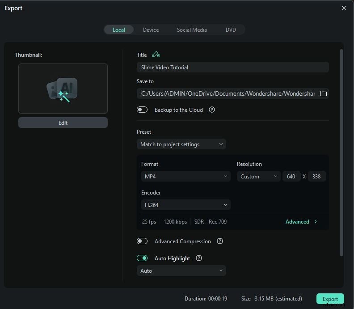The image size is (354, 309).
Task: Close the Export dialog with the X
Action: (x=344, y=8)
